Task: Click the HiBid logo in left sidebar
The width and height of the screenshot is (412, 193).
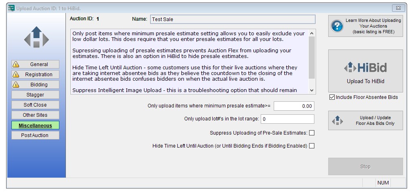Action: point(36,37)
